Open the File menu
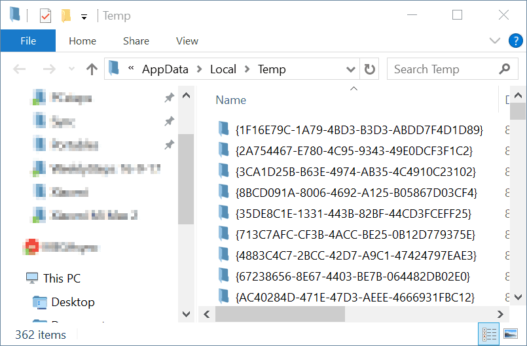527x346 pixels. tap(28, 41)
